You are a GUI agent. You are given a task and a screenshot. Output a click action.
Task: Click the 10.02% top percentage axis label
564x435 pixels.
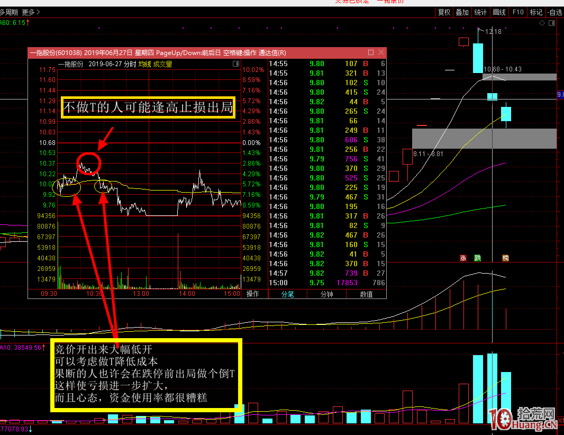(253, 70)
